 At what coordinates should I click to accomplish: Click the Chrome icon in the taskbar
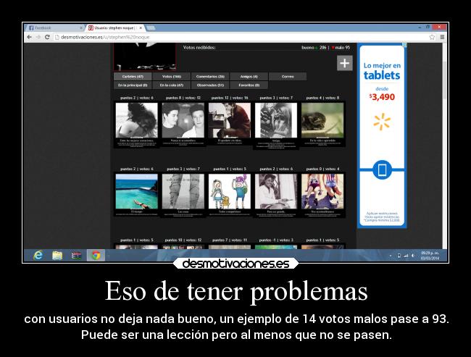coord(96,256)
